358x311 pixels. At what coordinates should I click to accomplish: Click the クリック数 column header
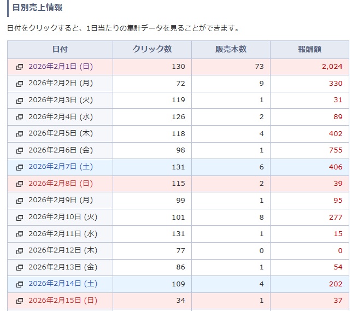tap(152, 49)
